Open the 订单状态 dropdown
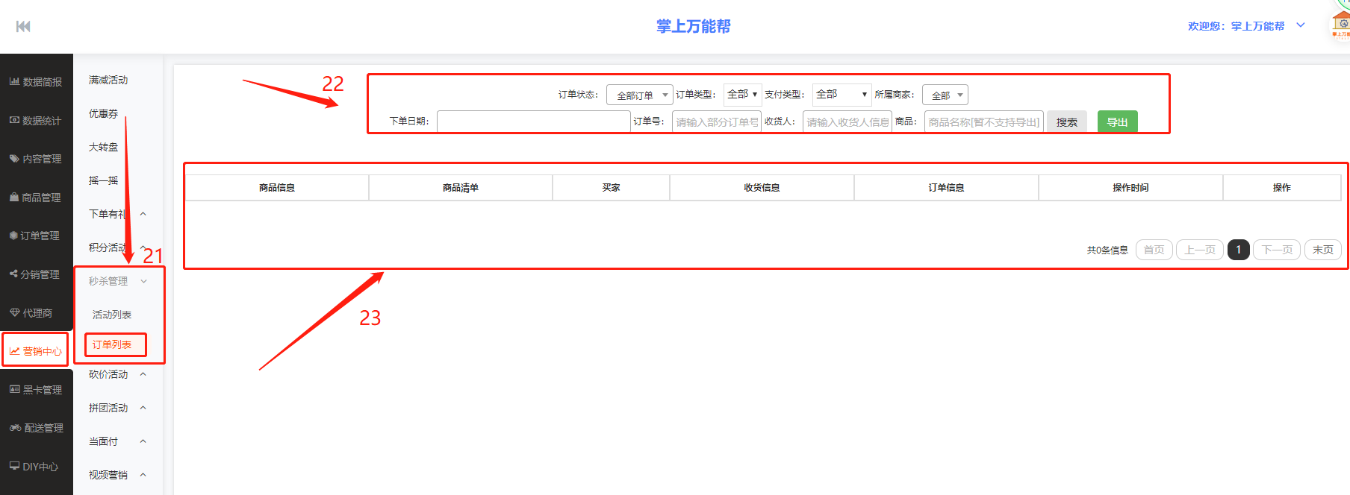 (x=639, y=95)
